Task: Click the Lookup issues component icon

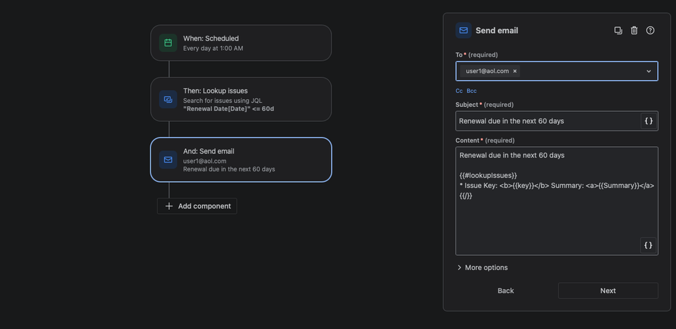Action: [168, 100]
